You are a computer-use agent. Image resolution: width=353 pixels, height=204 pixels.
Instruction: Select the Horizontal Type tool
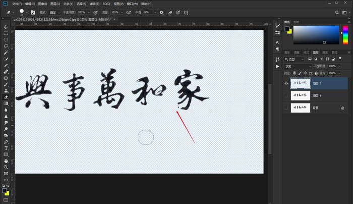point(6,148)
